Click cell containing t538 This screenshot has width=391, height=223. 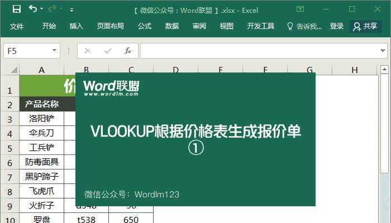(86, 219)
